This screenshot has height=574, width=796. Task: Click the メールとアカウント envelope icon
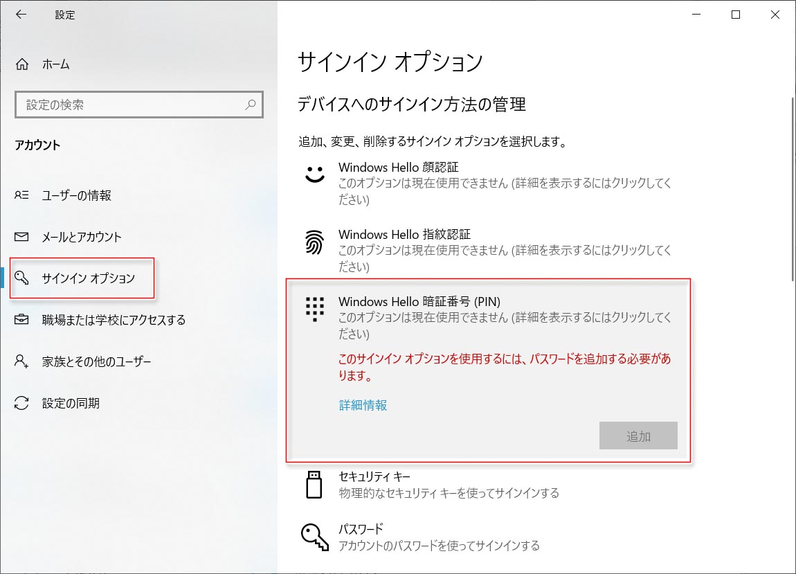pyautogui.click(x=21, y=237)
